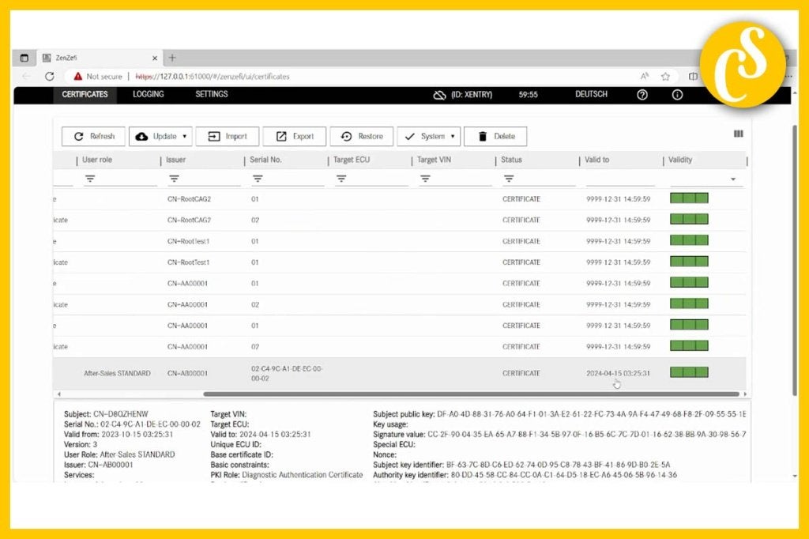The height and width of the screenshot is (539, 809).
Task: Click the Refresh toolbar button
Action: [x=93, y=136]
